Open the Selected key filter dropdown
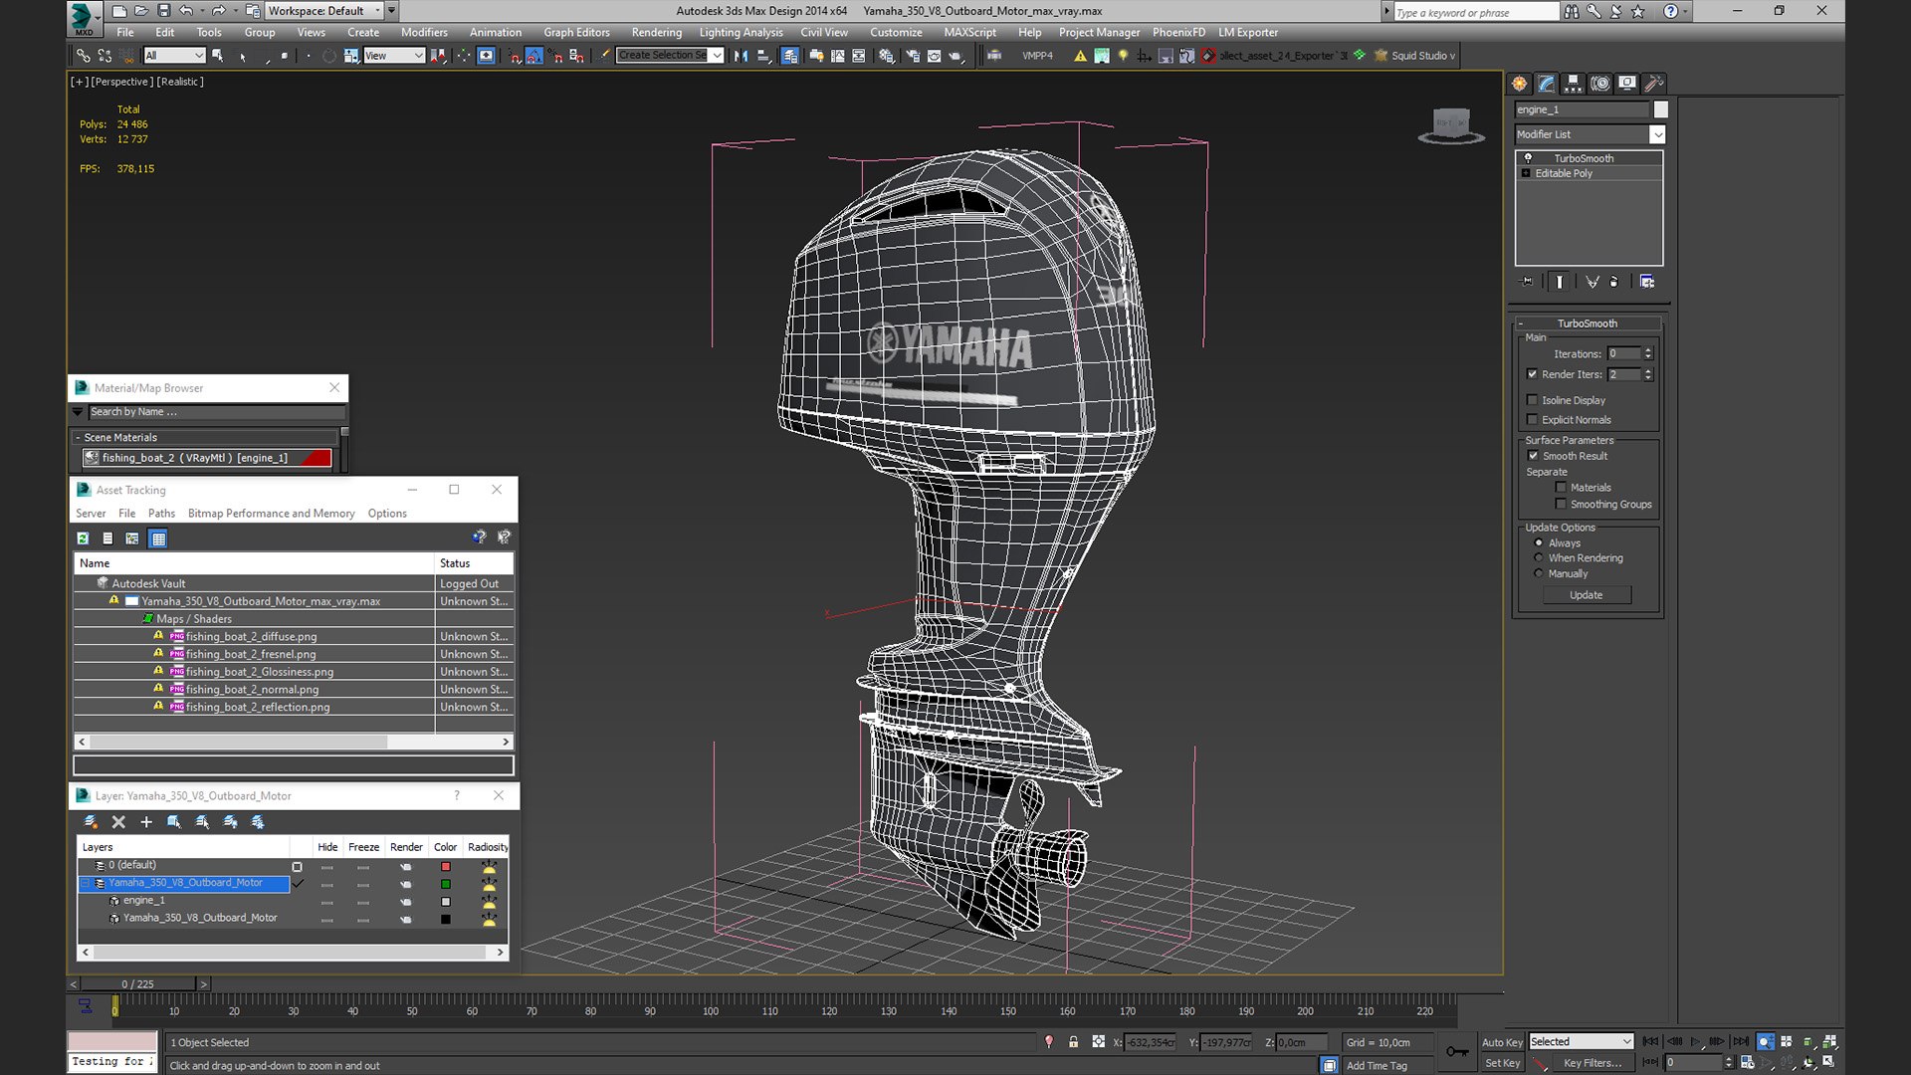The image size is (1911, 1075). [1582, 1042]
